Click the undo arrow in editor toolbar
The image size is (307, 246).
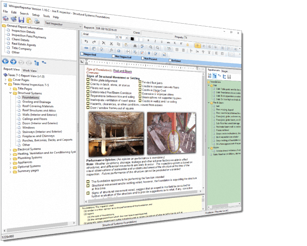pos(87,41)
